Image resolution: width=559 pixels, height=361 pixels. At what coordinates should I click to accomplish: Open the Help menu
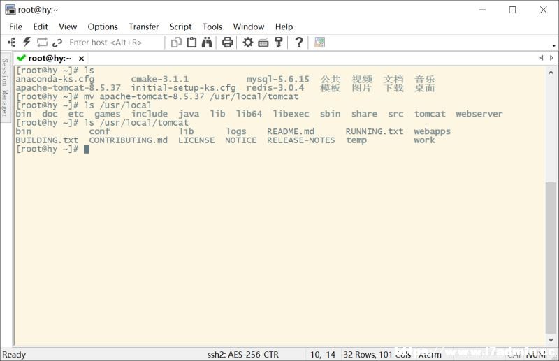284,27
